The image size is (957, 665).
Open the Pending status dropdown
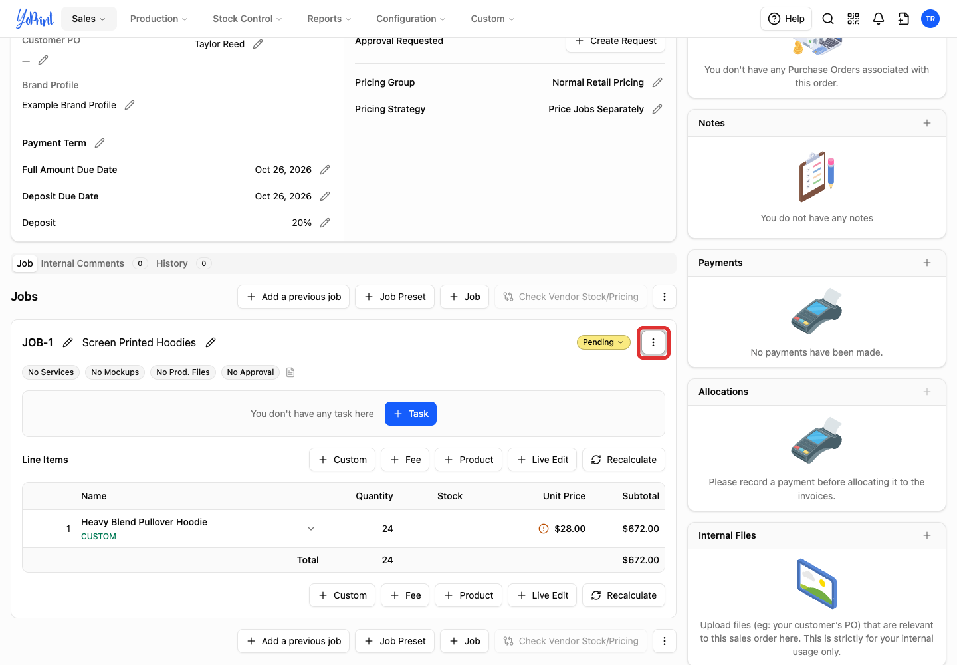click(x=603, y=342)
